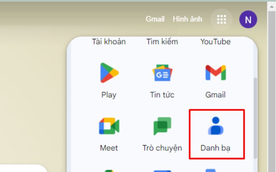Image resolution: width=276 pixels, height=172 pixels.
Task: Launch the Play store app icon
Action: pos(109,73)
